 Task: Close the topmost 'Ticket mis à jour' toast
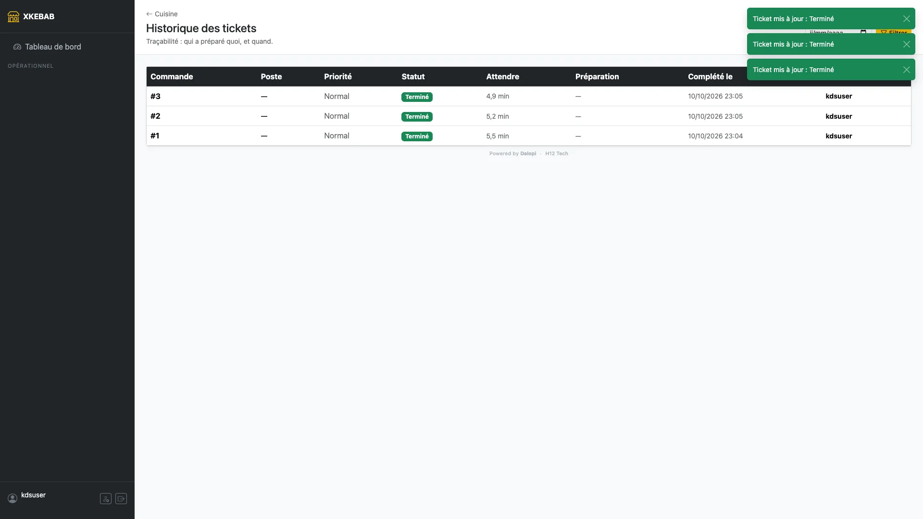point(906,19)
